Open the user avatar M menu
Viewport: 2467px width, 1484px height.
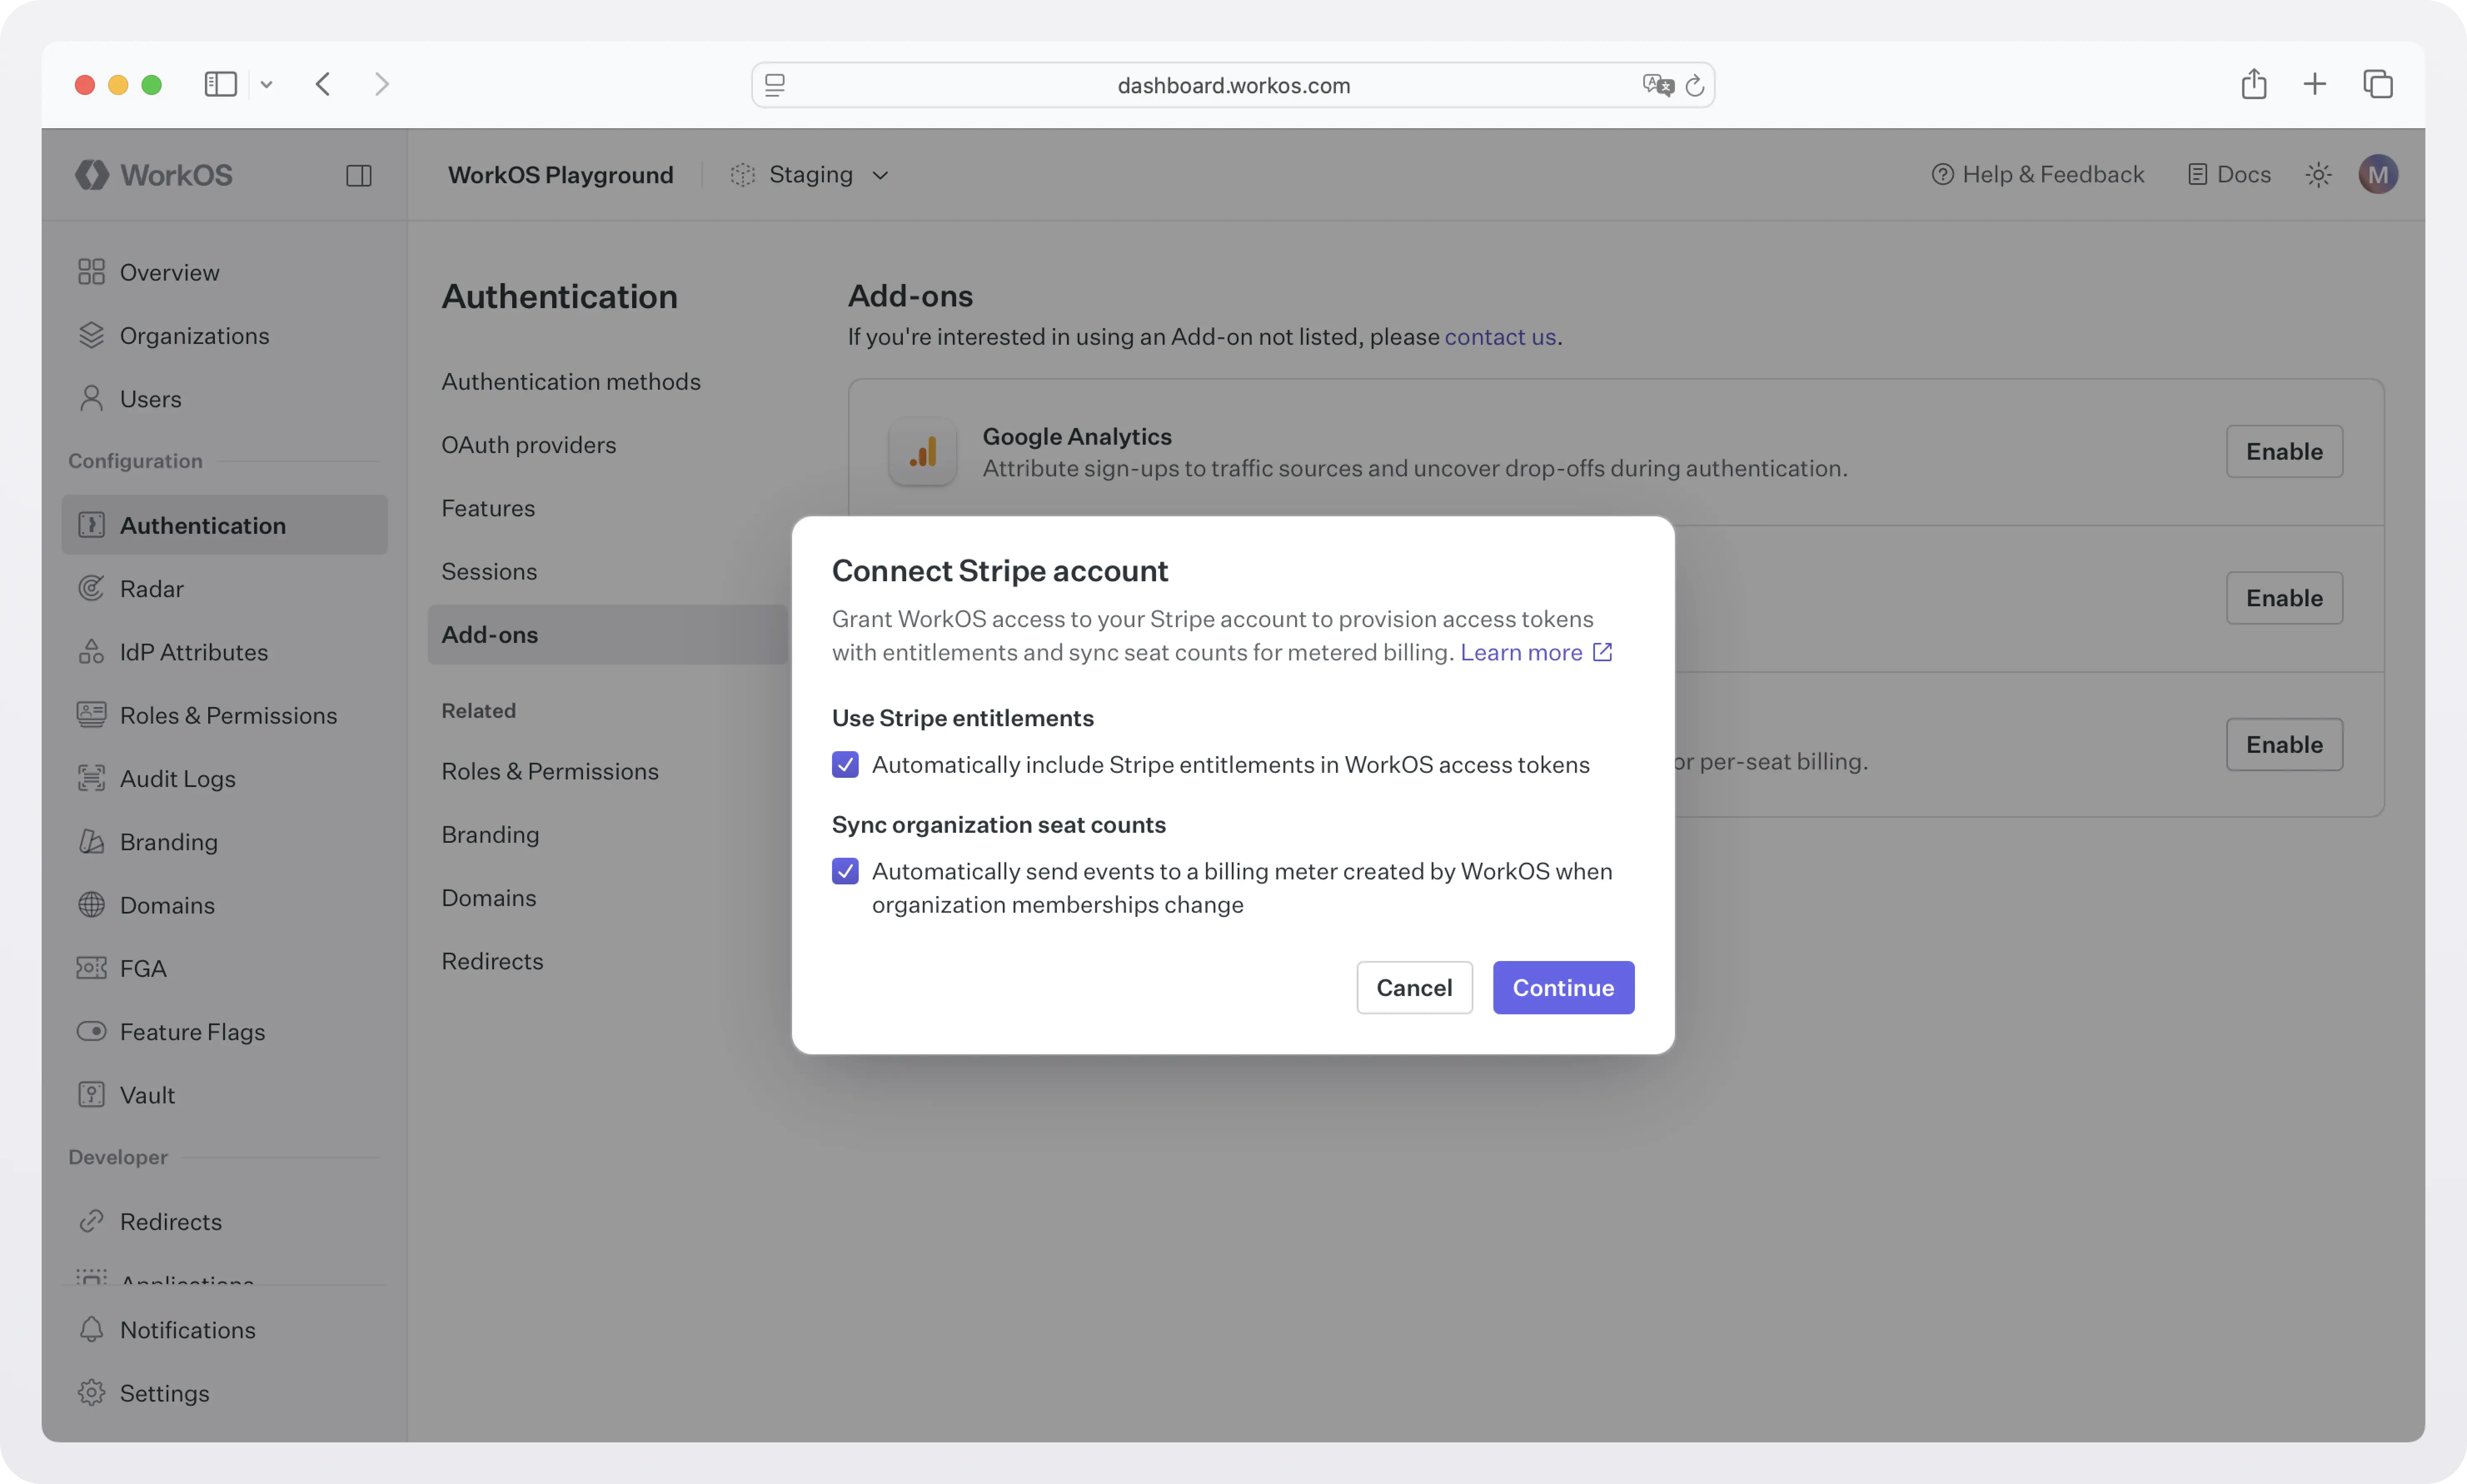[2377, 175]
